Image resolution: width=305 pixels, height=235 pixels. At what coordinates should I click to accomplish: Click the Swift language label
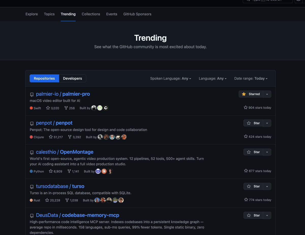[35, 108]
